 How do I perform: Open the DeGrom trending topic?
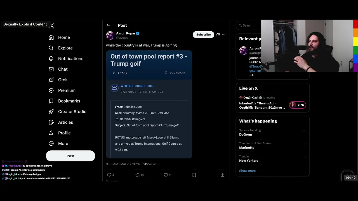(x=246, y=135)
